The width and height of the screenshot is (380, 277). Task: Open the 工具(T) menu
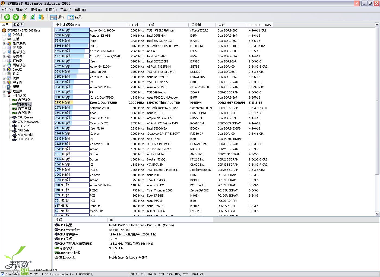click(x=66, y=10)
